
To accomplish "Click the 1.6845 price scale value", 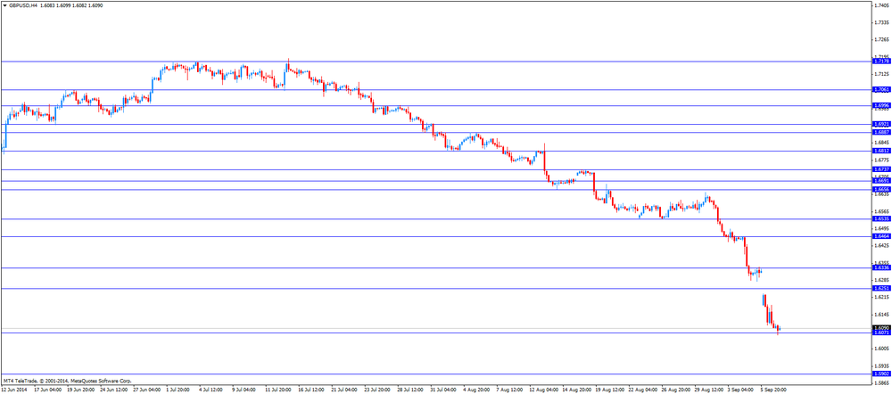I will [x=882, y=143].
